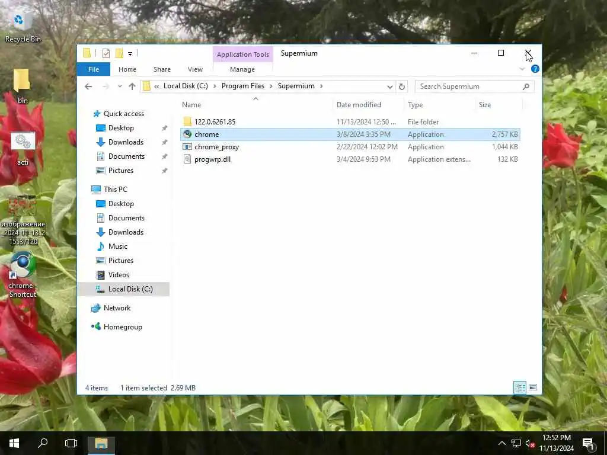Click New folder icon in quick access toolbar

[119, 53]
